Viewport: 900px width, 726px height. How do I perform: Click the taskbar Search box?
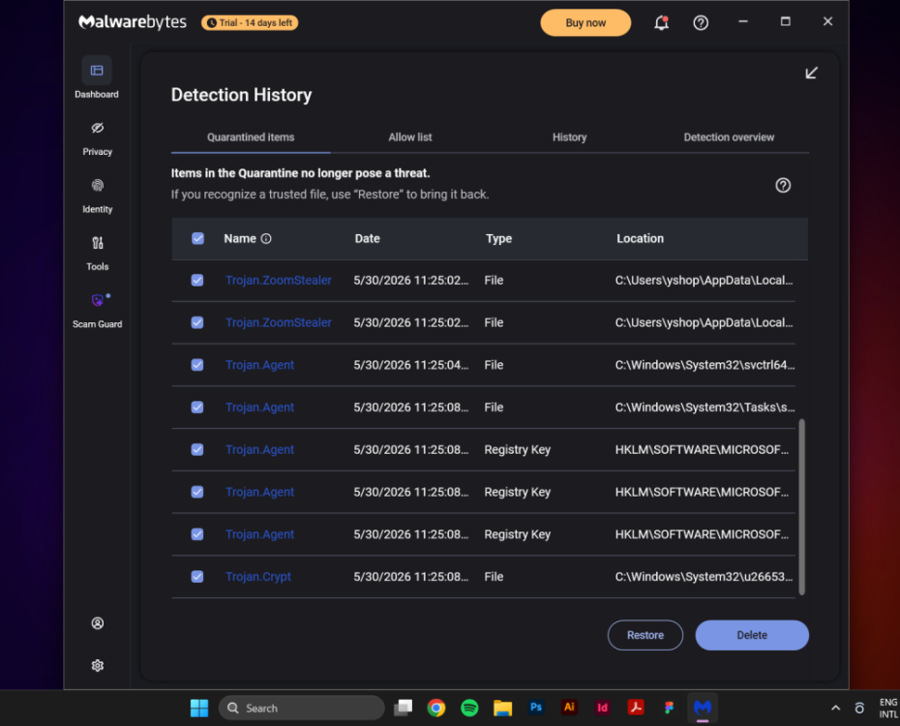(301, 708)
